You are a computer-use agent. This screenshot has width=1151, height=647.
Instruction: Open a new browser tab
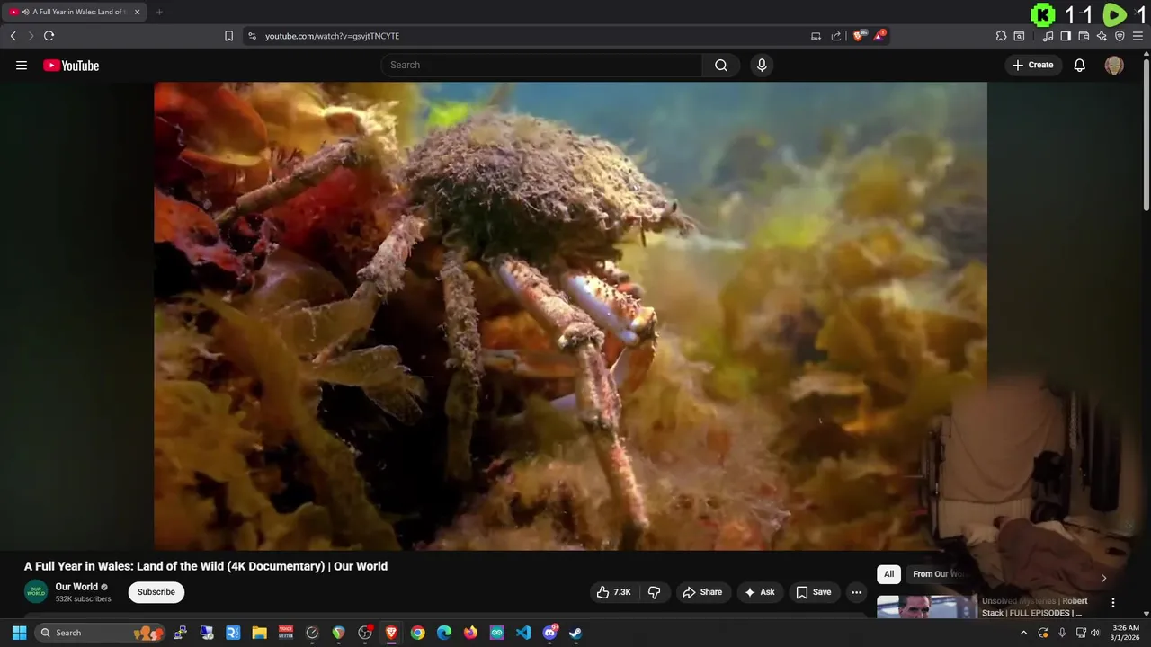pyautogui.click(x=159, y=12)
